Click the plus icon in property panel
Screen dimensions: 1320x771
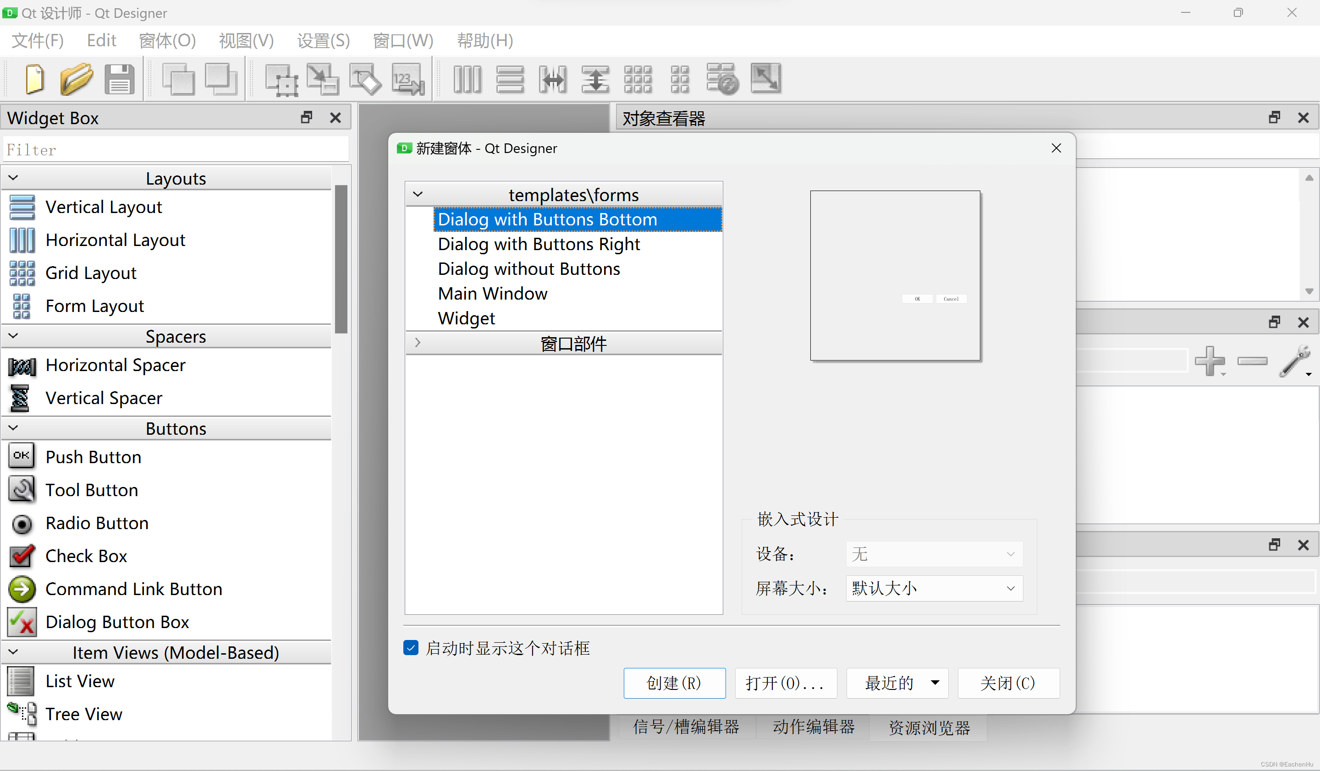click(x=1209, y=361)
